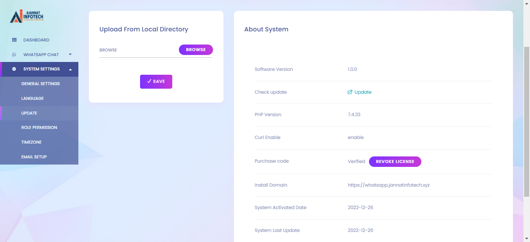This screenshot has width=530, height=242.
Task: Click the Ajannat Infotech logo
Action: (x=26, y=16)
